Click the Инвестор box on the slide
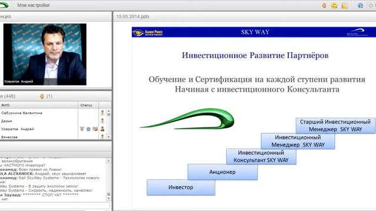This screenshot has height=211, width=376. (181, 188)
